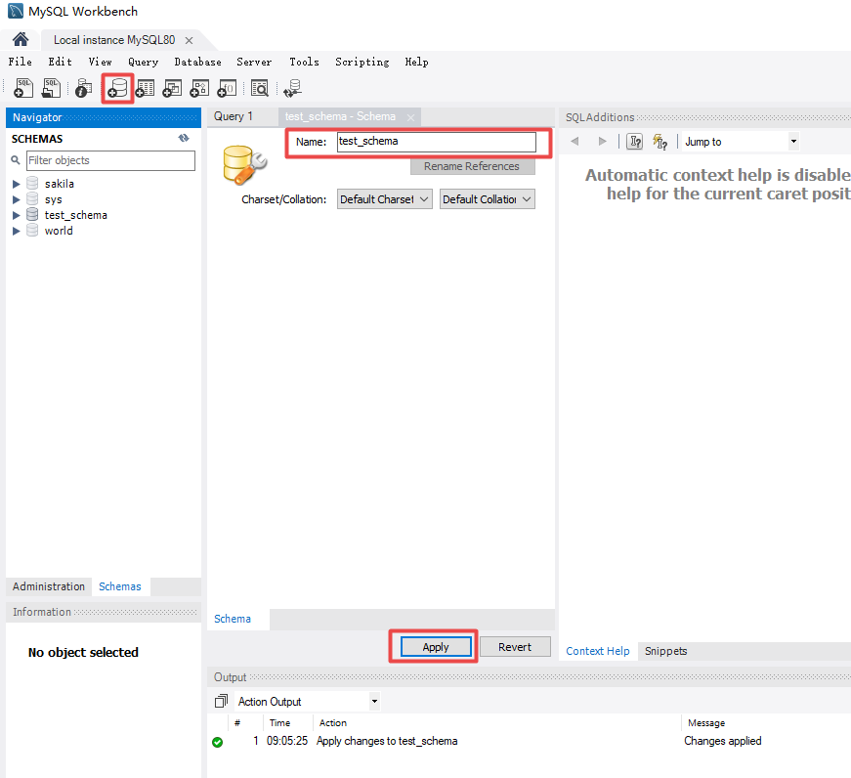Viewport: 851px width, 778px height.
Task: Open the Jump to dropdown
Action: coord(741,142)
